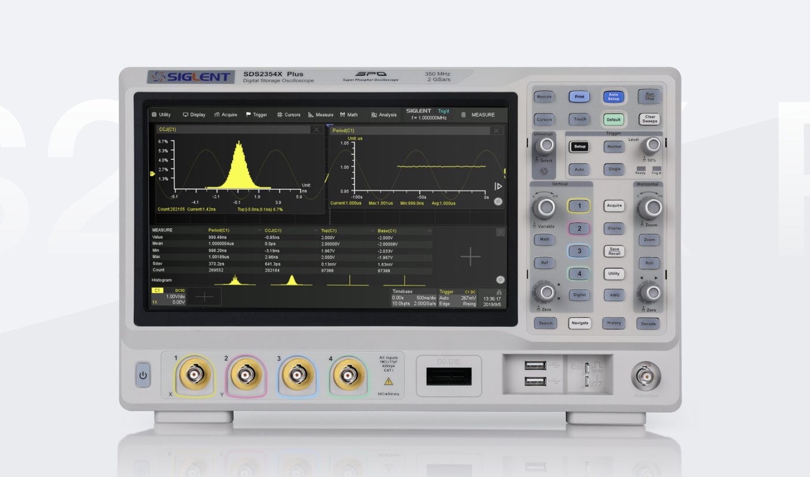
Task: Click the white Navigate button
Action: coord(580,323)
